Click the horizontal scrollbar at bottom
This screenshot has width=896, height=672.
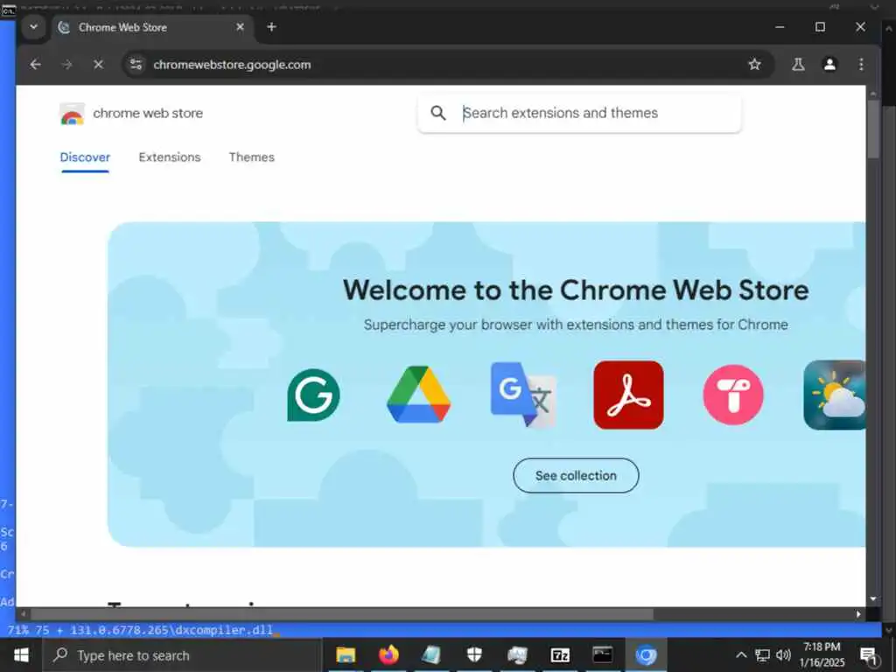342,614
